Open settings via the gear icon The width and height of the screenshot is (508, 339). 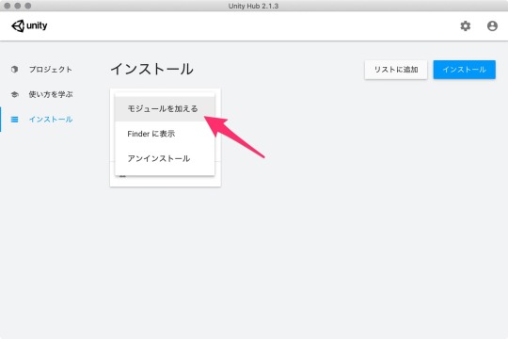point(466,26)
